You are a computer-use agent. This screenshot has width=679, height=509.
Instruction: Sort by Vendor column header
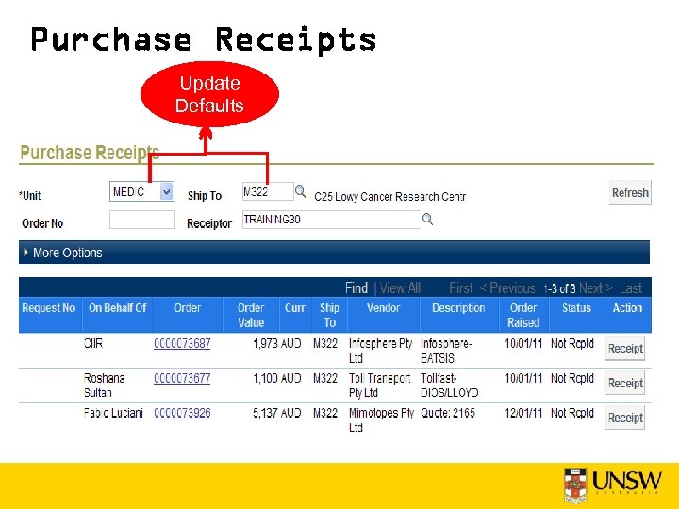point(383,307)
